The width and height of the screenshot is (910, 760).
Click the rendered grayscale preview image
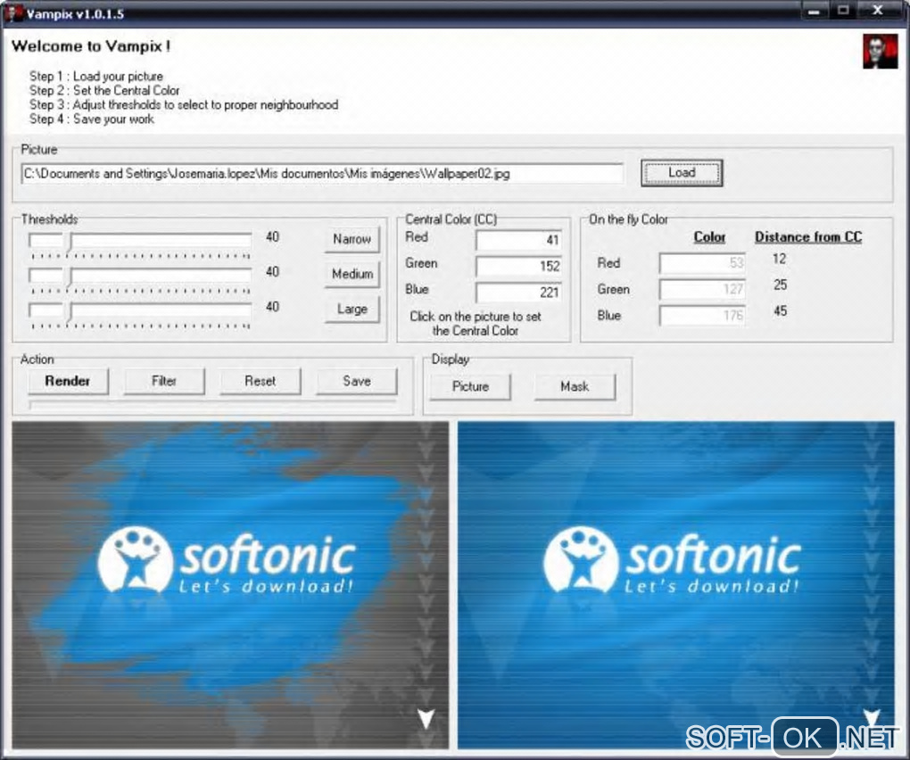pos(230,585)
